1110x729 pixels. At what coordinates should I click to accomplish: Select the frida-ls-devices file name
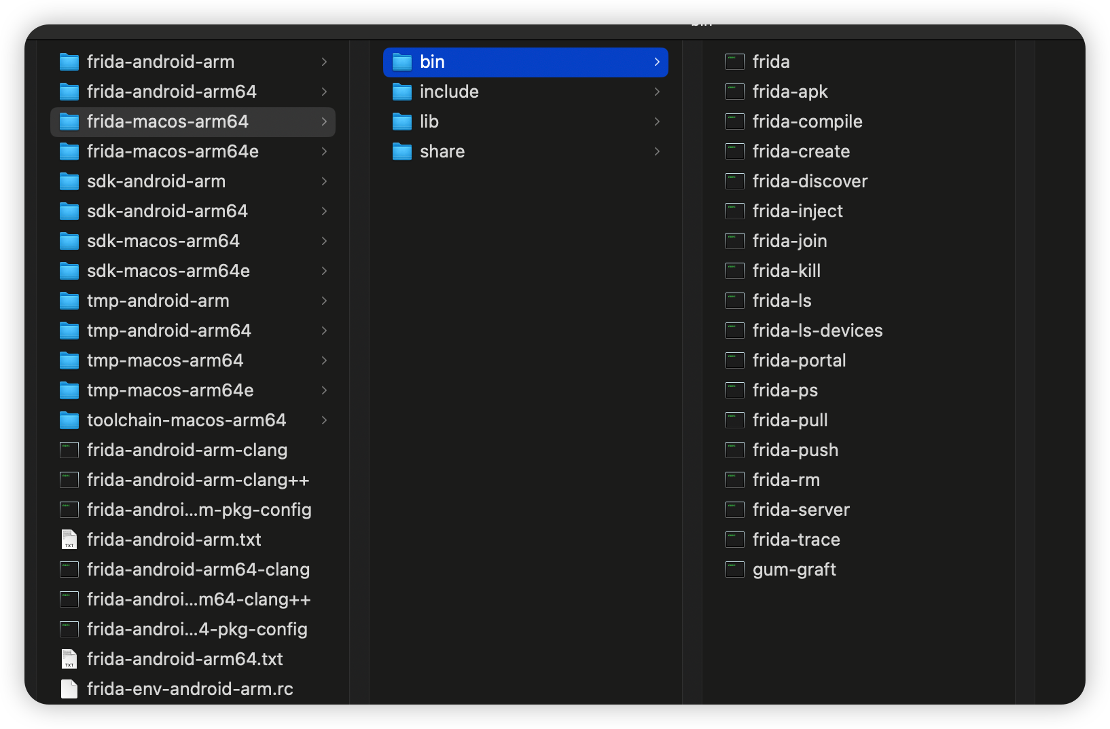pos(817,331)
